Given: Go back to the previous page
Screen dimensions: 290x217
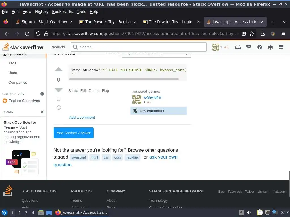Looking at the screenshot, I should click(7, 34).
